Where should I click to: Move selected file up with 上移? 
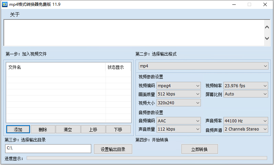pyautogui.click(x=93, y=129)
